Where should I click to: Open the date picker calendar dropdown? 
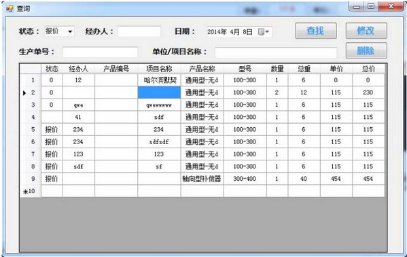pos(264,32)
